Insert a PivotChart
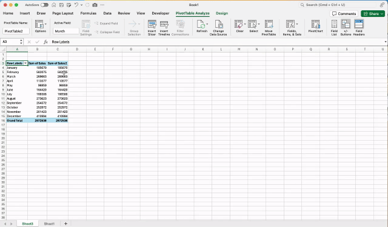The width and height of the screenshot is (388, 227). coord(315,27)
